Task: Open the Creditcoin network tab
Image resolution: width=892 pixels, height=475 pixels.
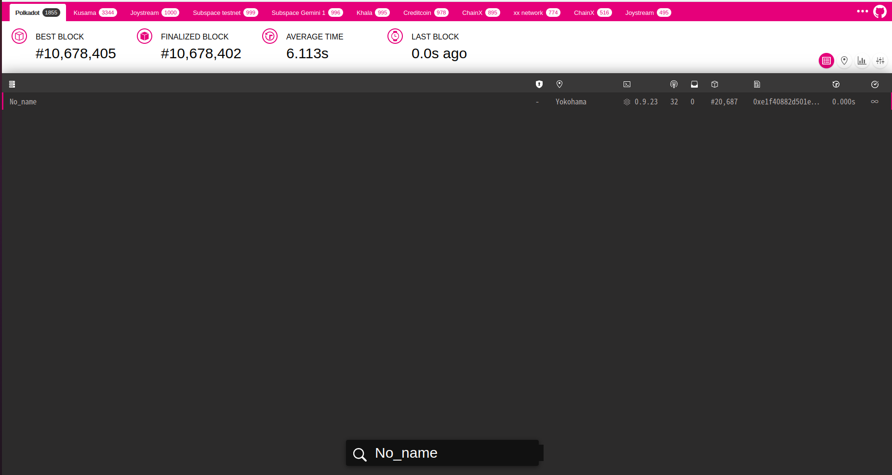Action: (x=425, y=13)
